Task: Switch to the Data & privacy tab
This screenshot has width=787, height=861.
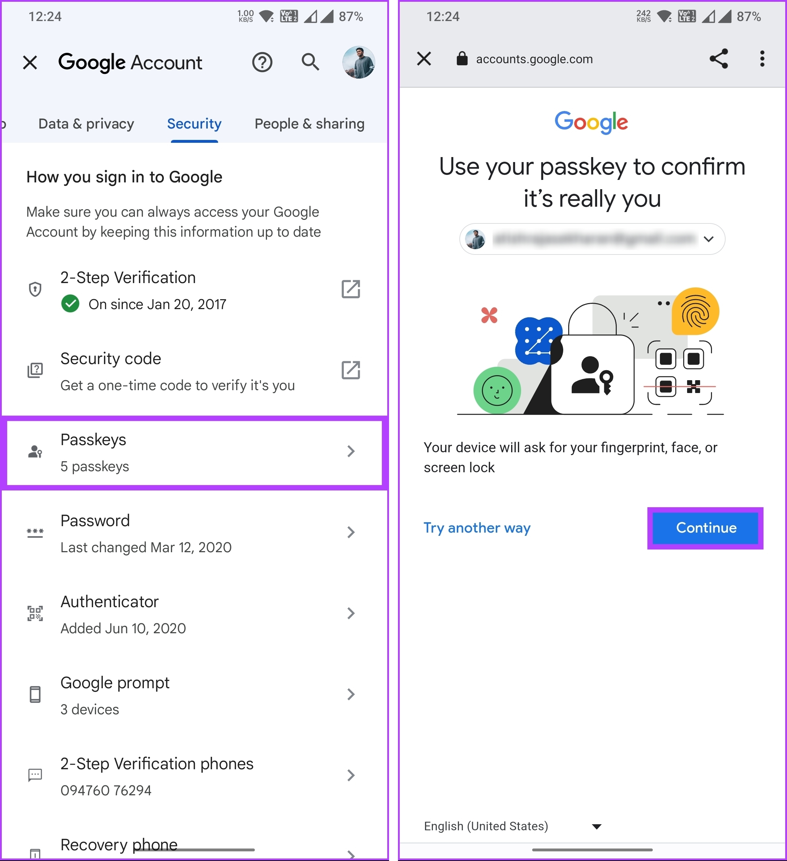Action: tap(86, 124)
